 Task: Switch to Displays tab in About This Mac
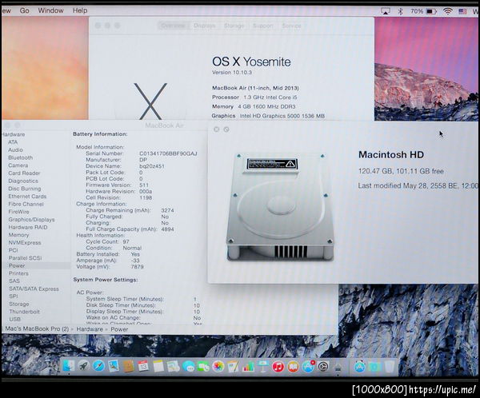tap(205, 26)
